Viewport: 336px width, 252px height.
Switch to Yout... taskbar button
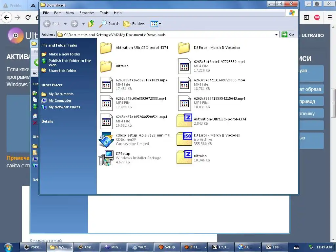[140, 247]
